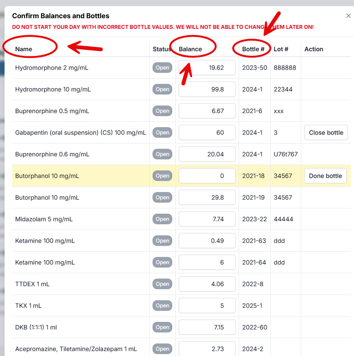
Task: Click the Midazolam 5 mg/mL balance input
Action: pos(207,219)
